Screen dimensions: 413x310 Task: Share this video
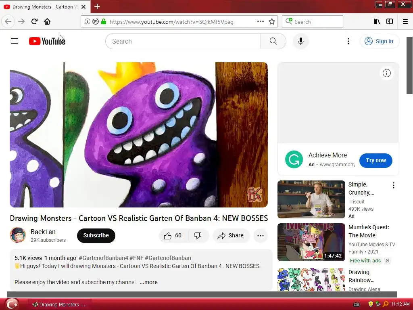231,235
